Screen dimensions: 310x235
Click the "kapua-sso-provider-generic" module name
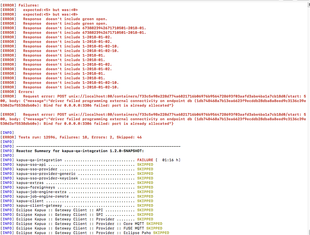click(46, 174)
